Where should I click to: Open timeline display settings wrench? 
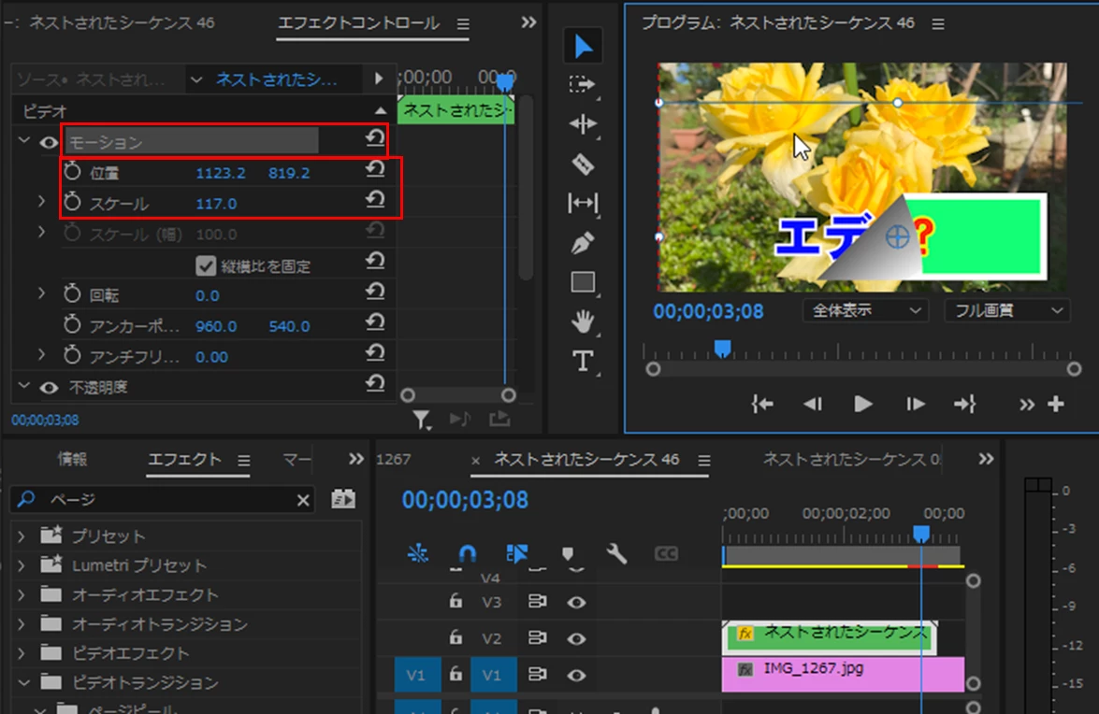coord(616,553)
